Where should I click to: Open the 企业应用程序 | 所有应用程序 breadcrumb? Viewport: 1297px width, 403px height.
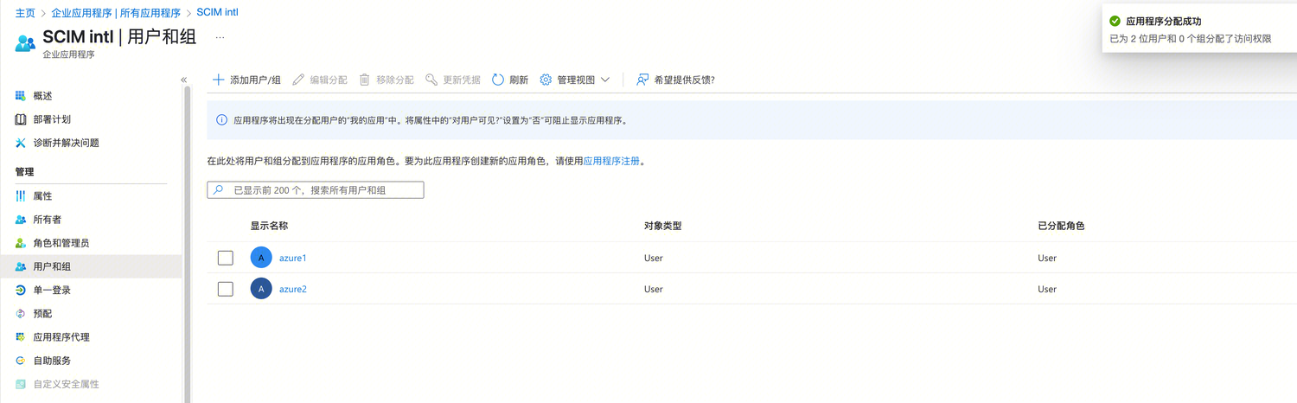(116, 13)
